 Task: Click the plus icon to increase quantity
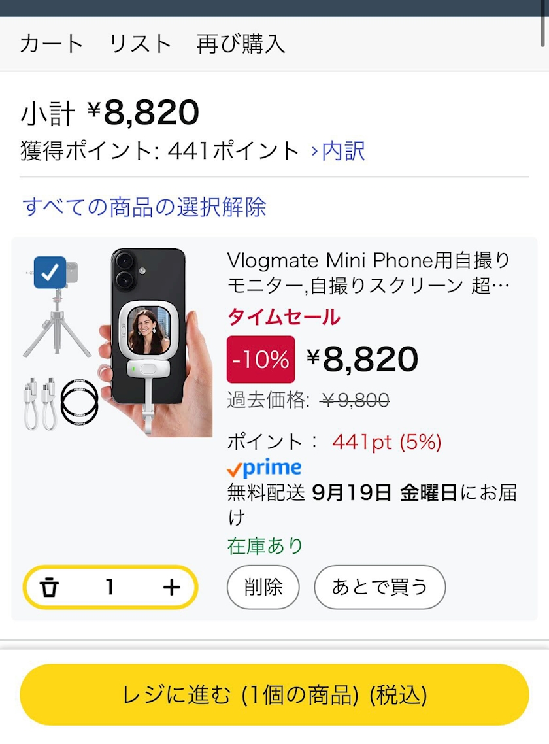pyautogui.click(x=171, y=587)
